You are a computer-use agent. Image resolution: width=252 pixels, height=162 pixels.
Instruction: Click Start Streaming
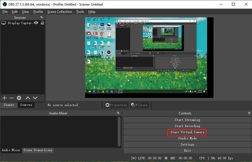[187, 120]
